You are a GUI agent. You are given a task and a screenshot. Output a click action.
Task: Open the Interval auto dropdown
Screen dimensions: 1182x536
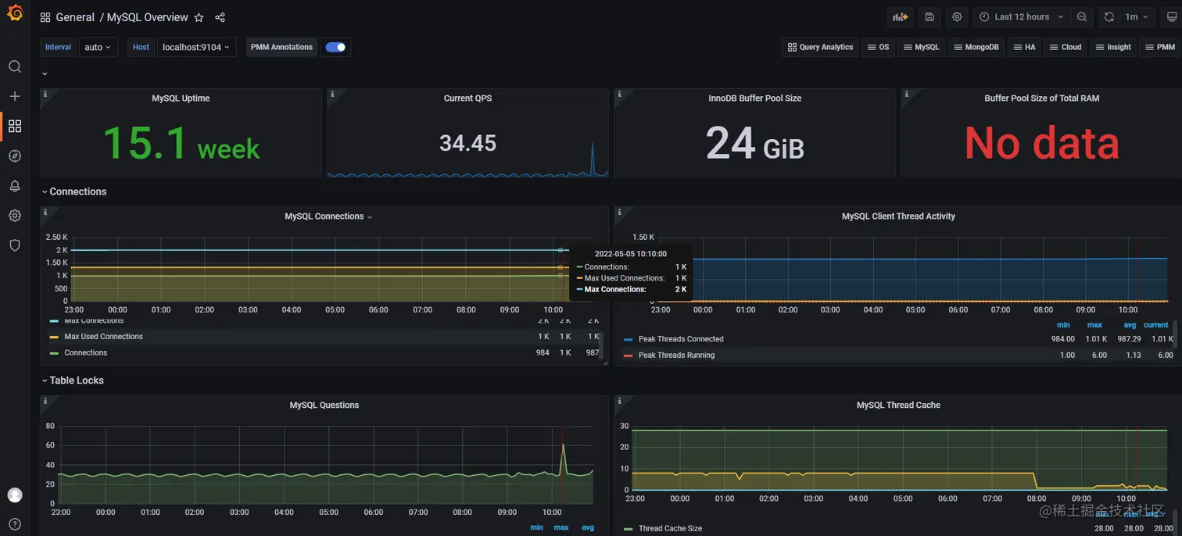tap(98, 47)
